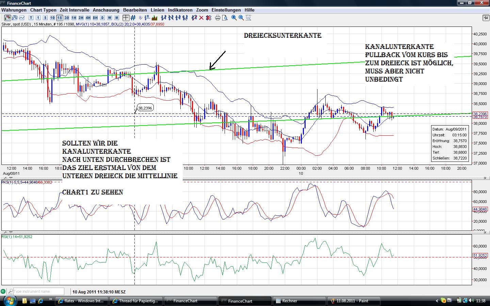Click the Type instrument name search field
This screenshot has width=490, height=306.
[38, 291]
